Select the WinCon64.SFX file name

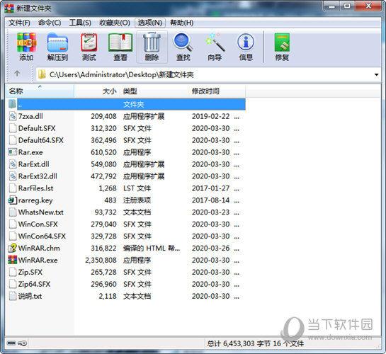(42, 236)
